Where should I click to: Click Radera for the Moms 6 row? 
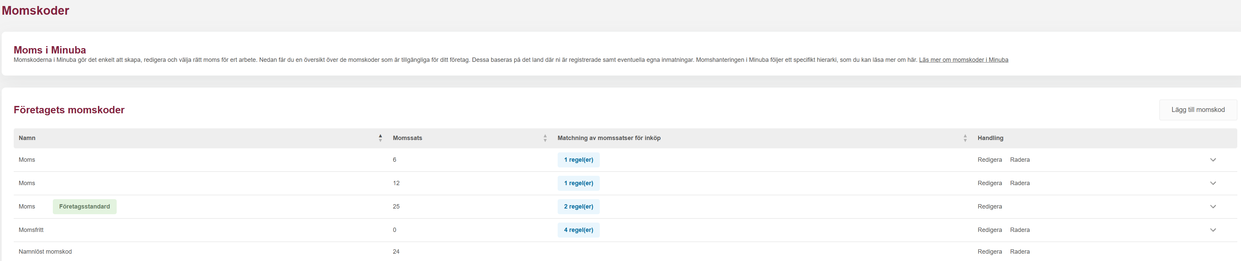pos(1019,160)
